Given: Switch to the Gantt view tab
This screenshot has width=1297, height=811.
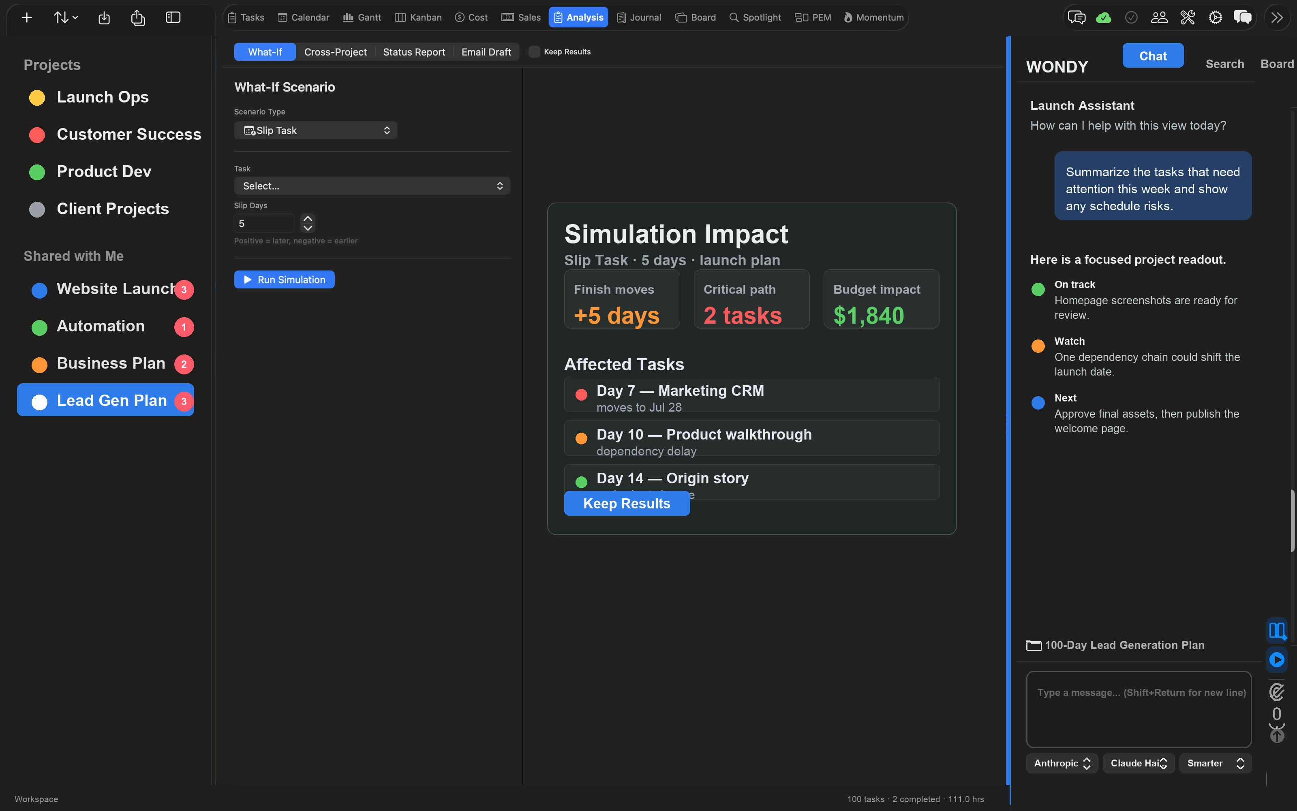Looking at the screenshot, I should coord(362,18).
